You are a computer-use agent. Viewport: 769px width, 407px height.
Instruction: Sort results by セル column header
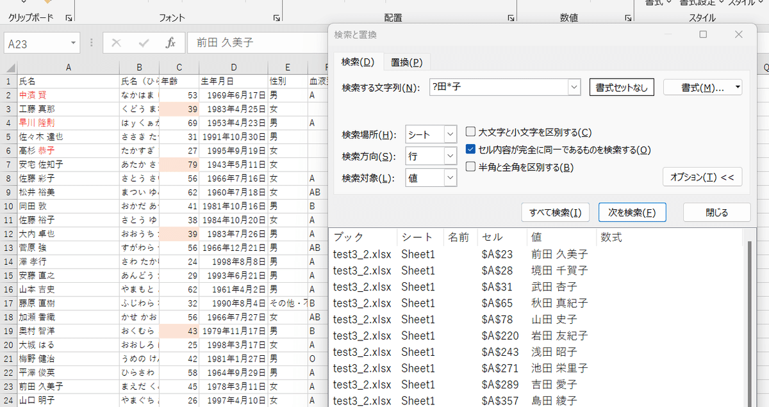click(502, 238)
